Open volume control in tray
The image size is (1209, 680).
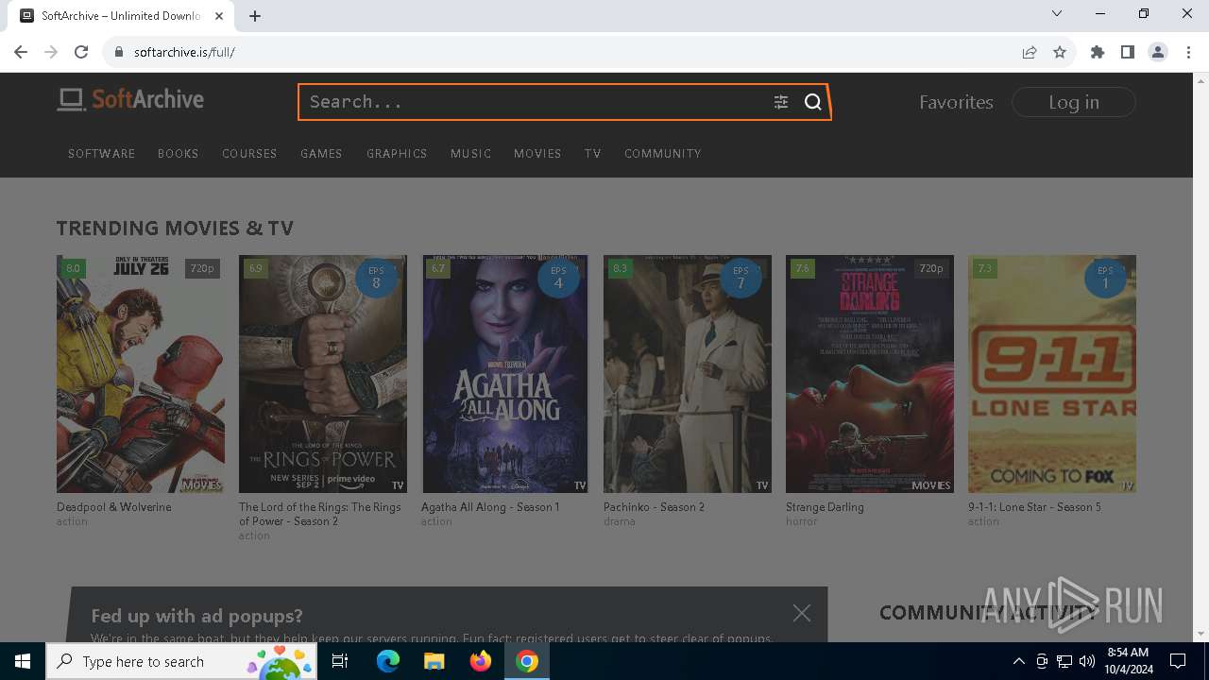1087,661
